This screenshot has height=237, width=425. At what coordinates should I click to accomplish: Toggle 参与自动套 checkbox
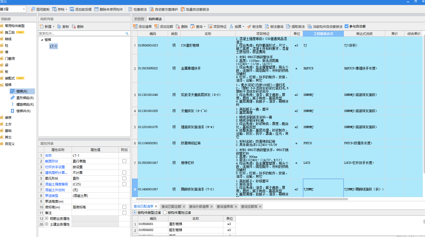coord(347,26)
